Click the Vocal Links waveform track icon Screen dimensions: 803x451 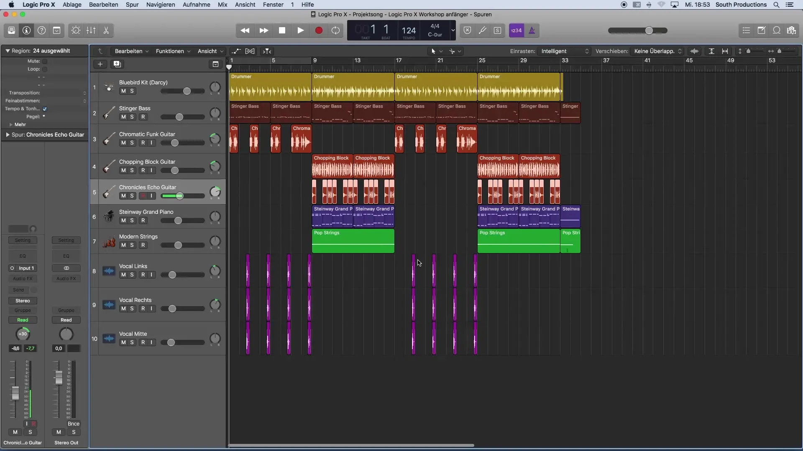pos(109,271)
